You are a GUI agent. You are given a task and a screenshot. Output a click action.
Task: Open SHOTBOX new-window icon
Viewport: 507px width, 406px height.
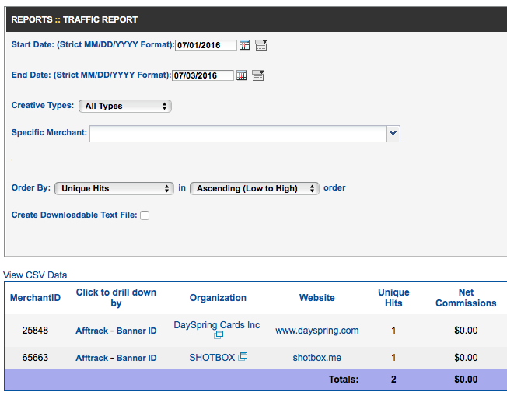(x=243, y=357)
